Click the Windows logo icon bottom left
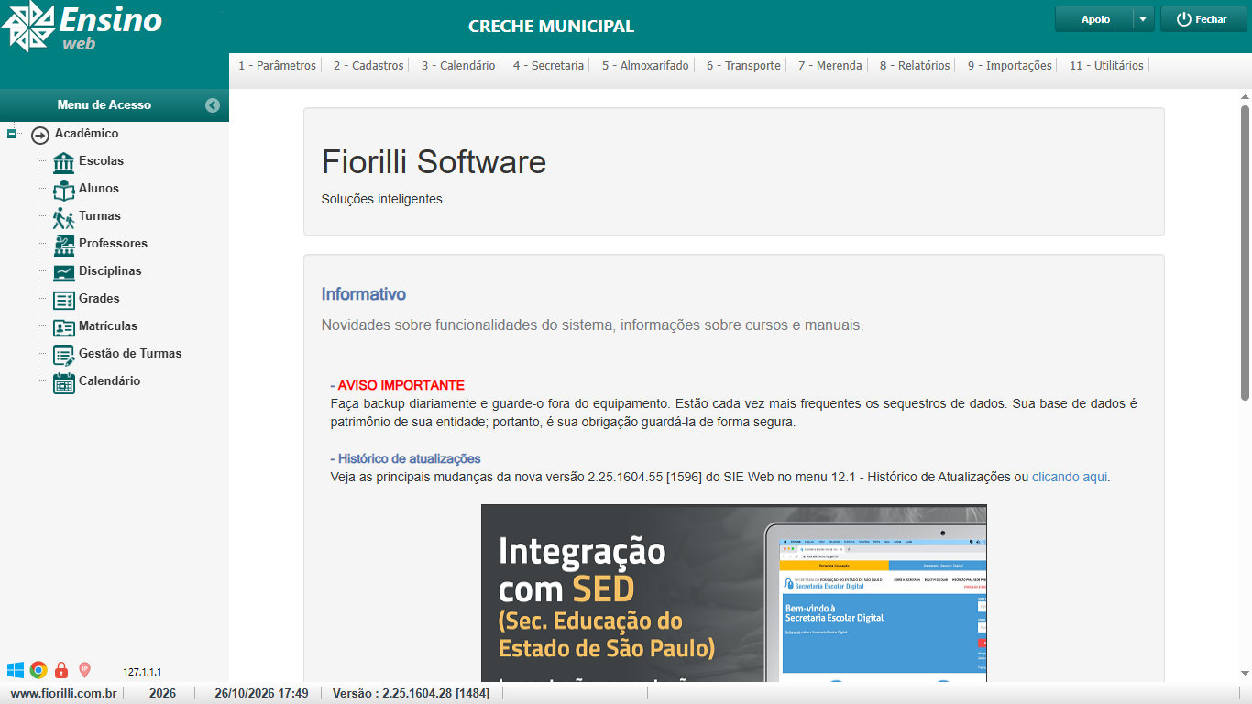 (16, 670)
